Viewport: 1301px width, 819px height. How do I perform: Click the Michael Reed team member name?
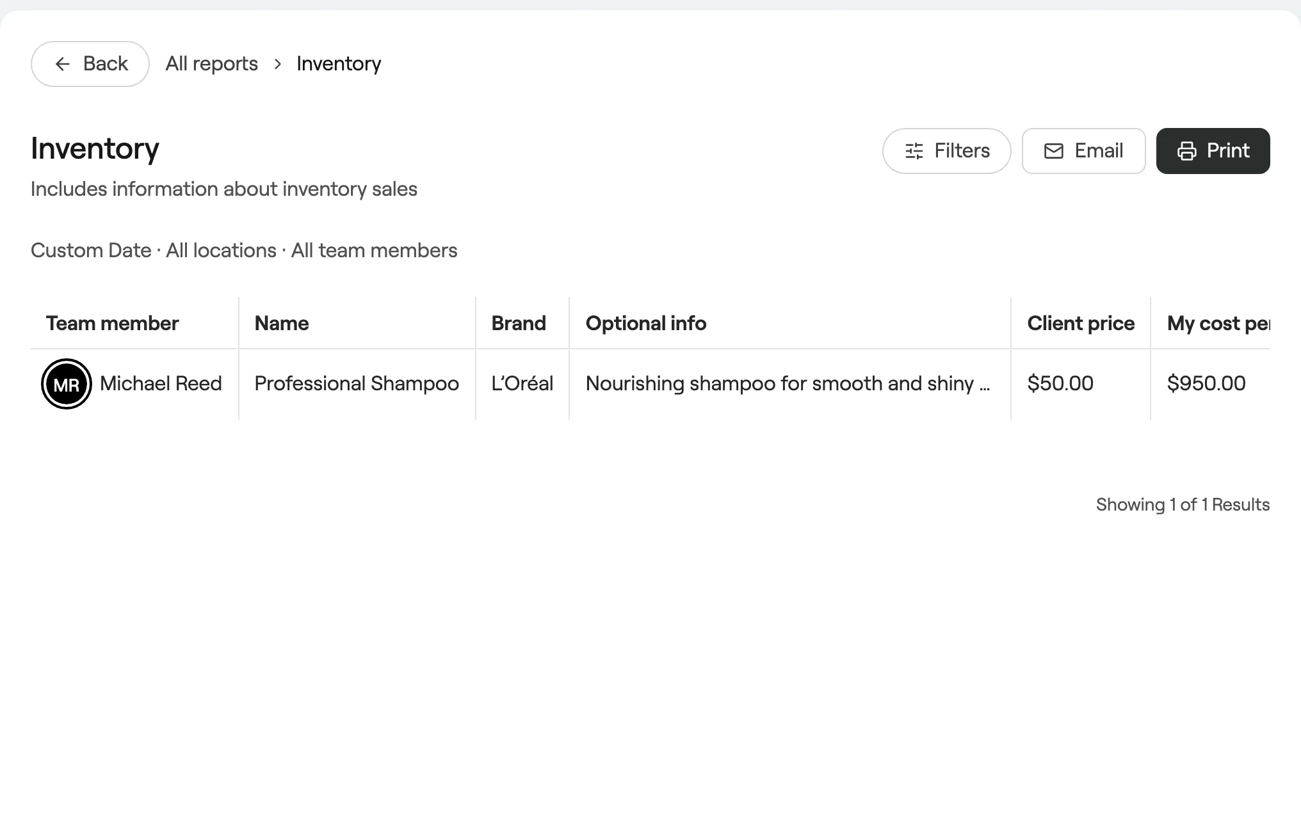(x=161, y=383)
